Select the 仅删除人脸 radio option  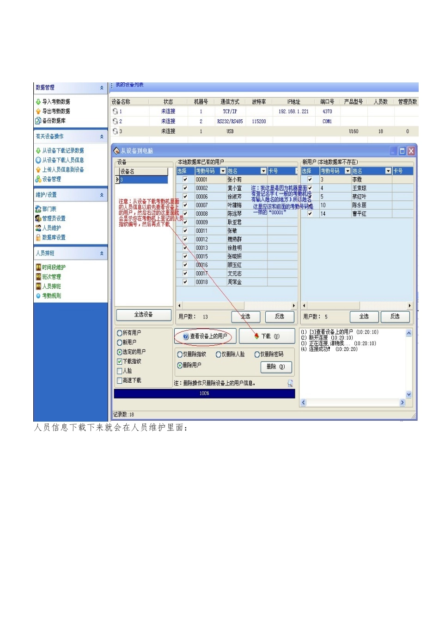coord(219,355)
